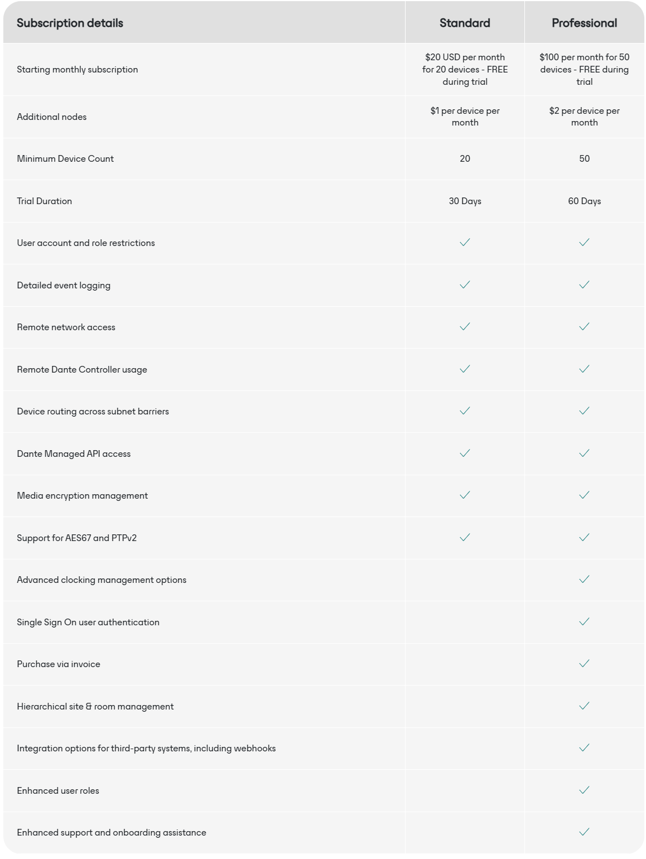
Task: Click Professional checkmark for Remote network access
Action: pos(584,326)
